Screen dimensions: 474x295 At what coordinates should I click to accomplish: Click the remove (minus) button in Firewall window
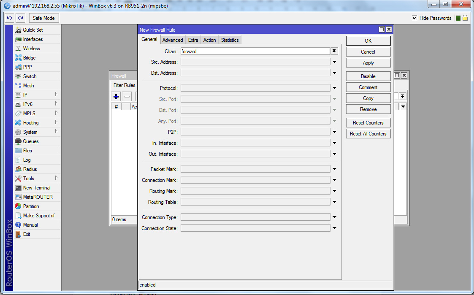point(127,97)
